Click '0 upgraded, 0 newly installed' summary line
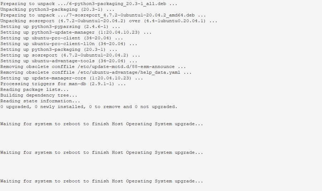Image resolution: width=322 pixels, height=191 pixels. tap(89, 107)
